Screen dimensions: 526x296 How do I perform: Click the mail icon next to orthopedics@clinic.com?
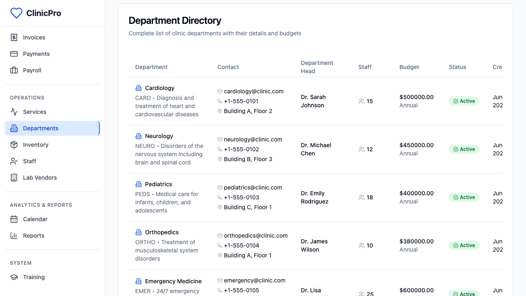tap(220, 236)
